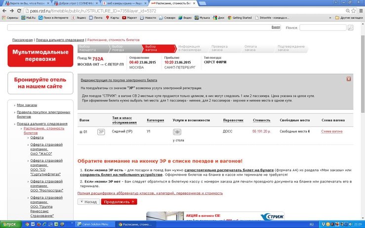This screenshot has height=228, width=365.
Task: Click the Назад back button
Action: 88,202
